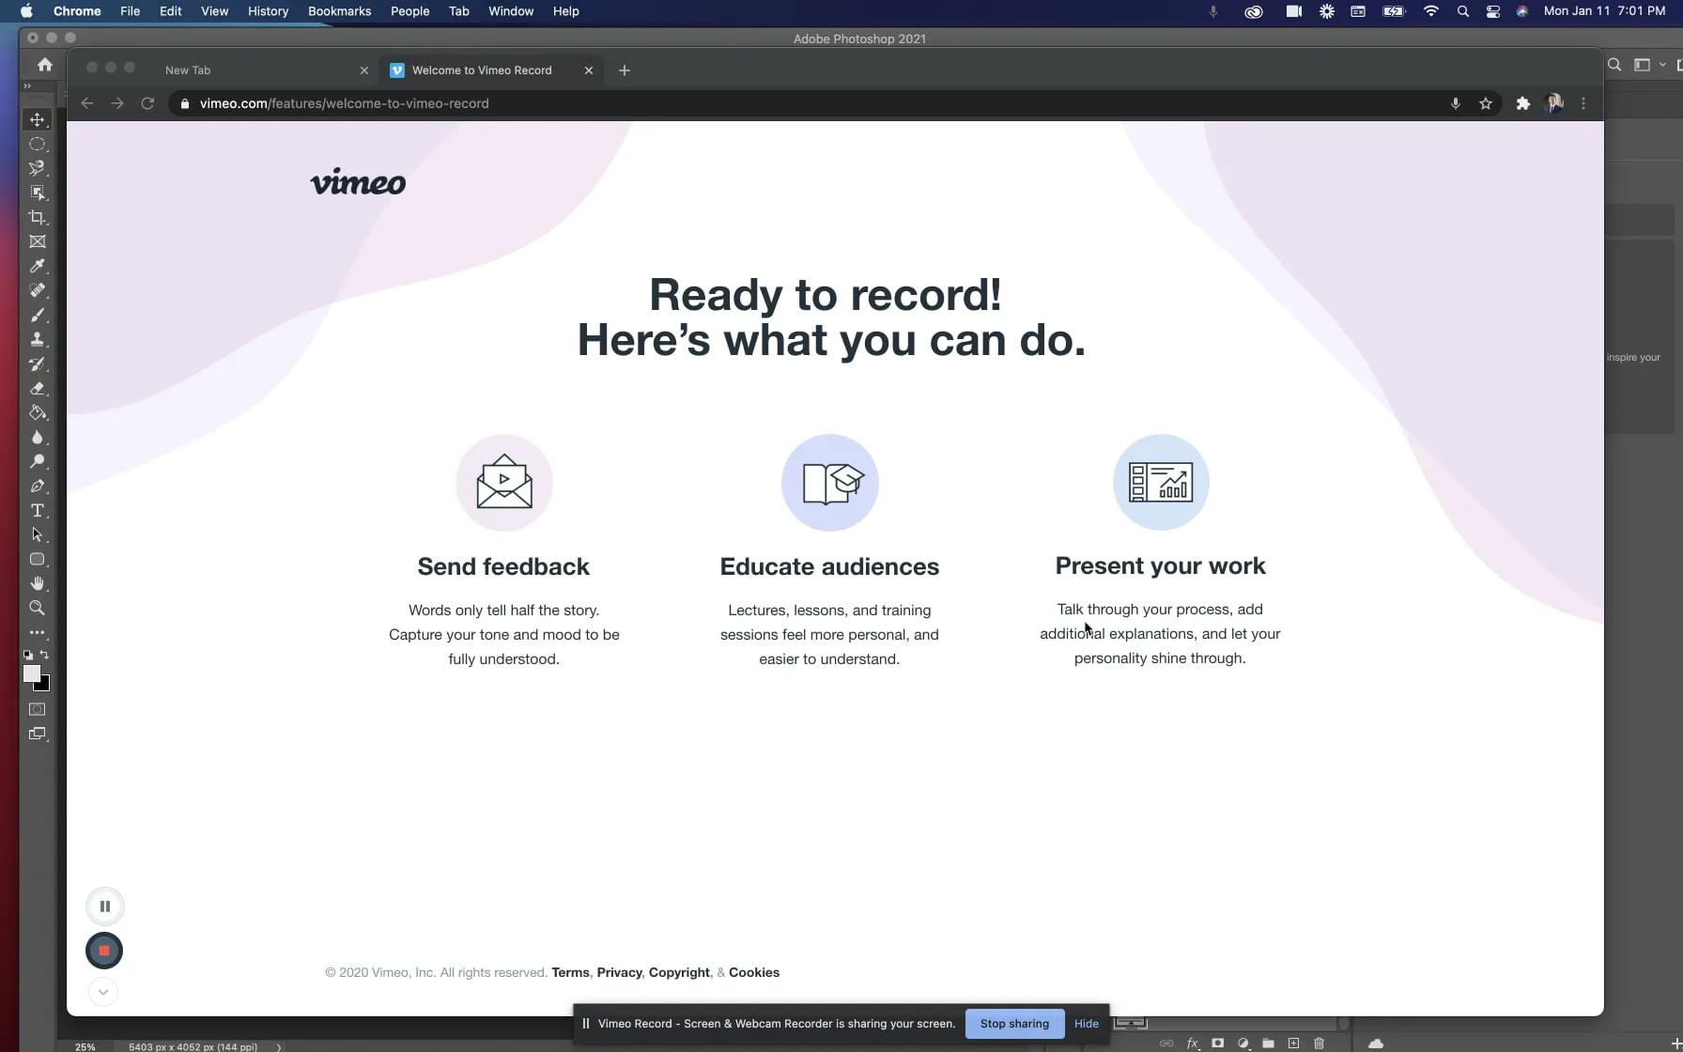Screen dimensions: 1683x1052
Task: Select the Zoom tool in Photoshop toolbar
Action: click(x=38, y=608)
